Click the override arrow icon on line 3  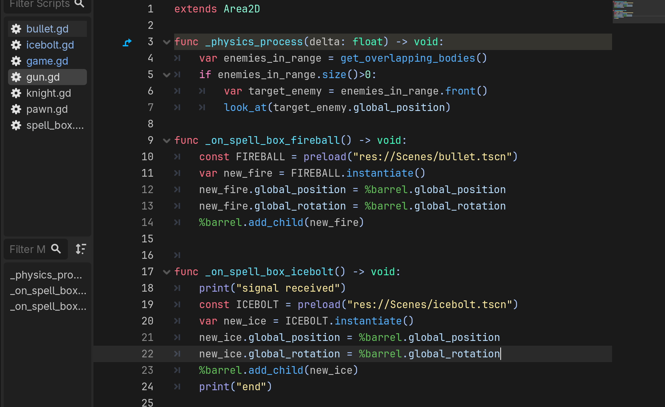coord(127,42)
